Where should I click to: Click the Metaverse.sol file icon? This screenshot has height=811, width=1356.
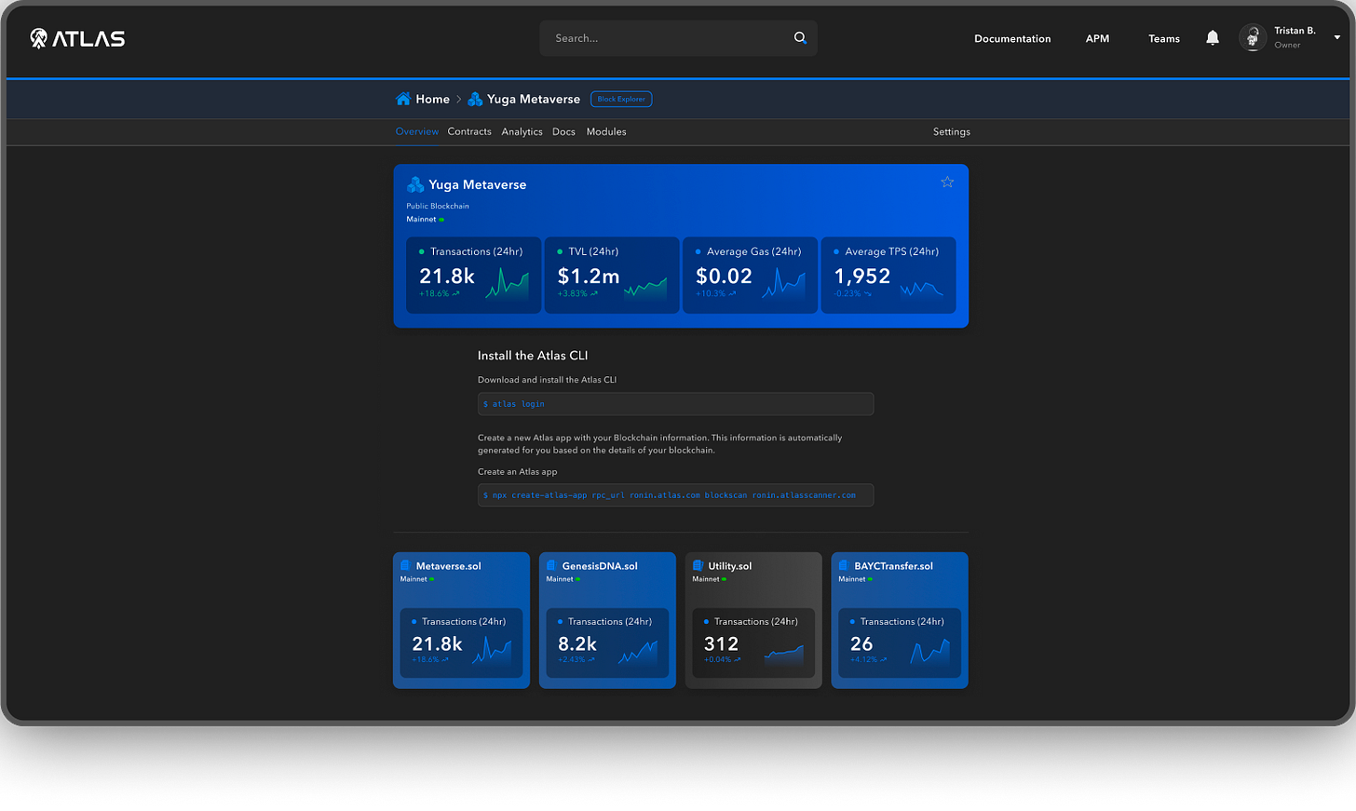point(405,565)
